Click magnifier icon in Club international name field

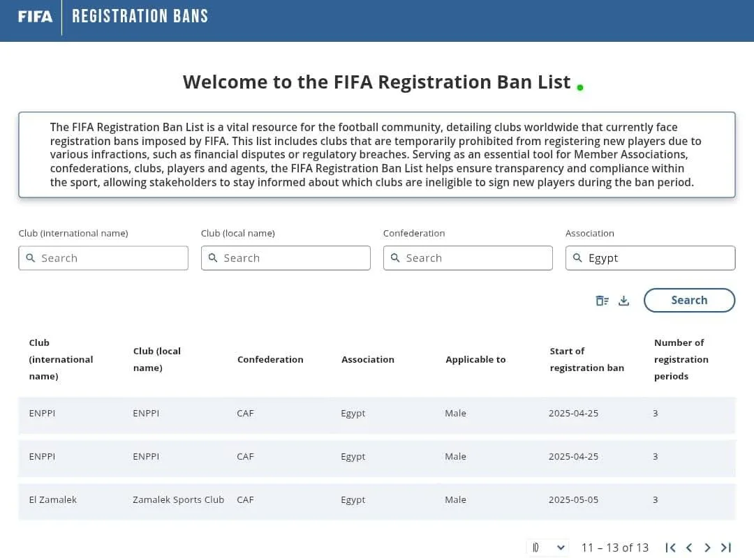(x=31, y=257)
